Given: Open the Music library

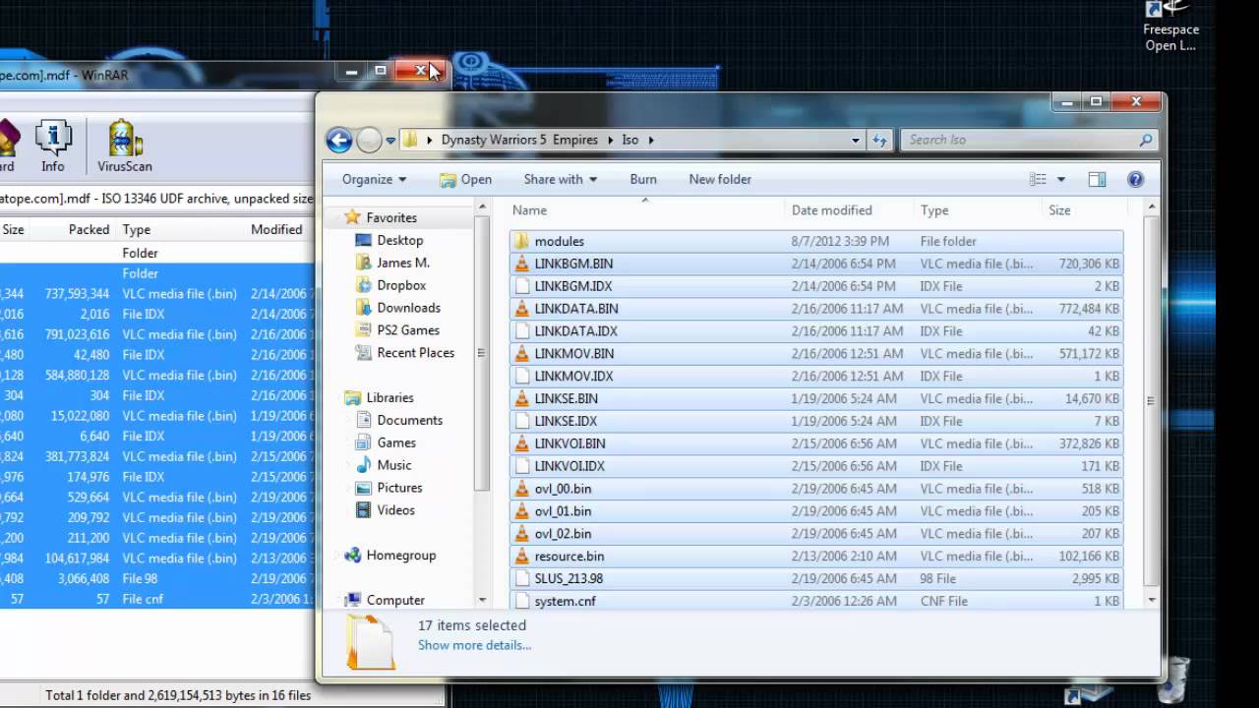Looking at the screenshot, I should coord(393,465).
